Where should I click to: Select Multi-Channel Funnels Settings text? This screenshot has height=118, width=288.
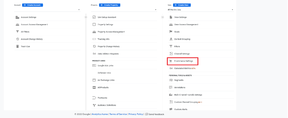(x=188, y=95)
